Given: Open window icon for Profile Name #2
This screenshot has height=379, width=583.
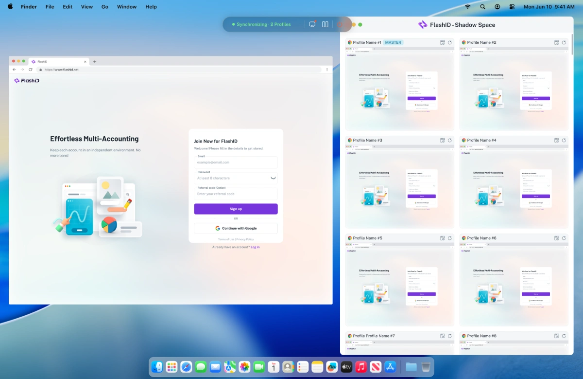Looking at the screenshot, I should click(x=557, y=43).
